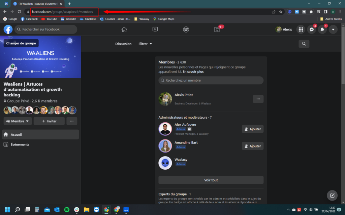Click the apps grid menu icon
Image resolution: width=345 pixels, height=215 pixels.
(x=301, y=30)
